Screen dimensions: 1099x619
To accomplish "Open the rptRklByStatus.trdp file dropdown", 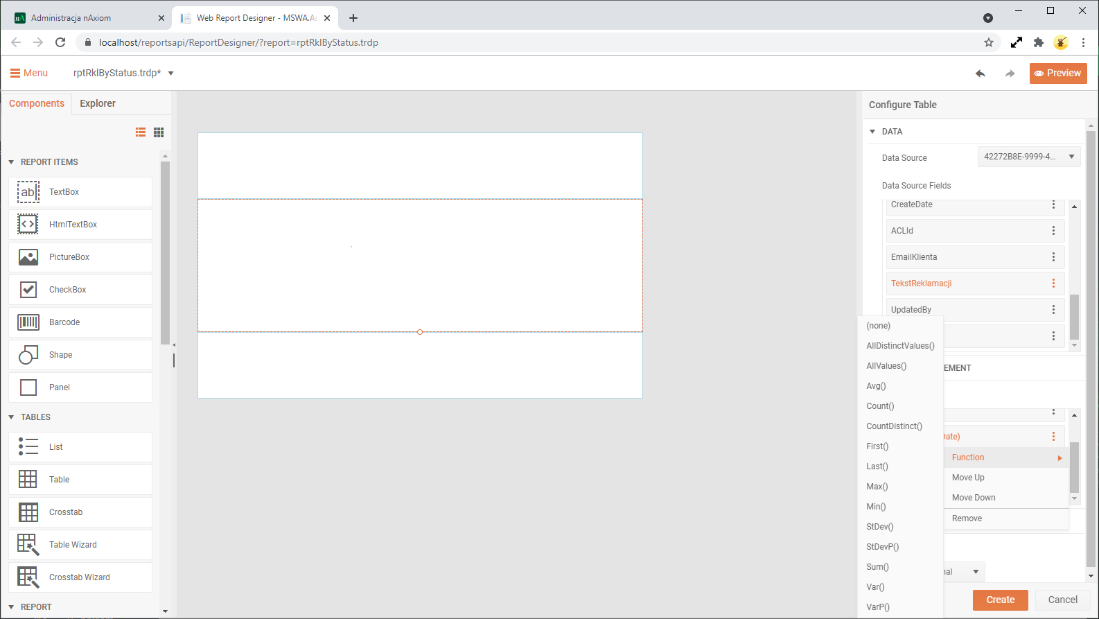I will coord(171,73).
